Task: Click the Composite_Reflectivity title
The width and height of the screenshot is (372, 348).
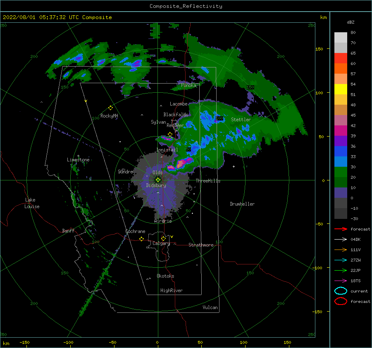Action: 186,6
